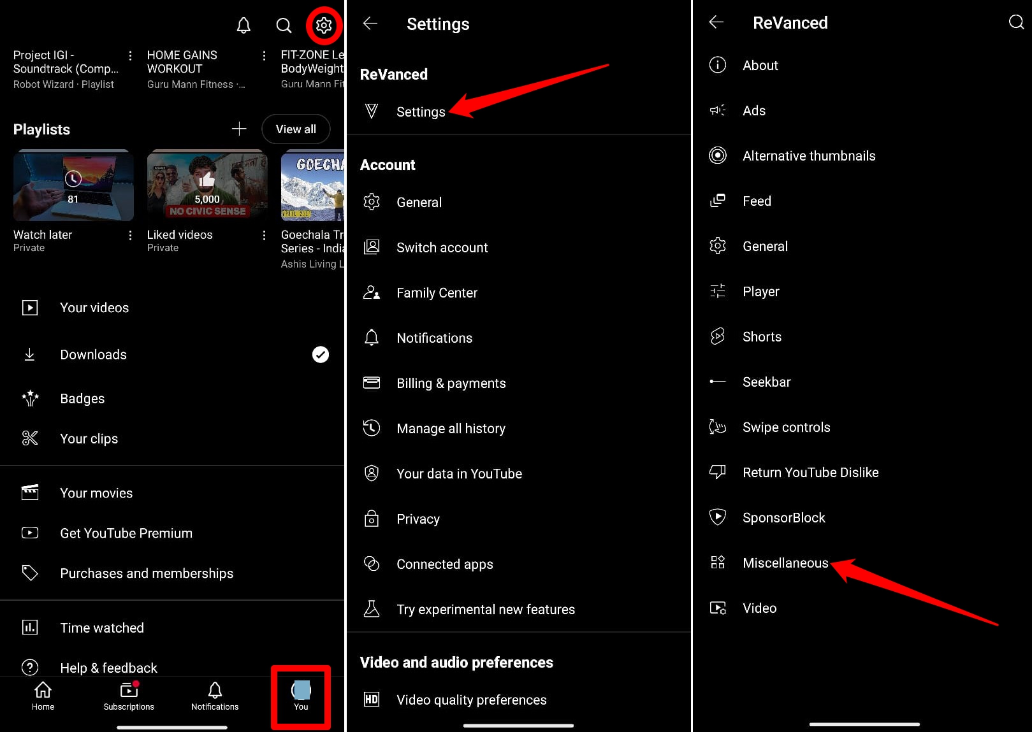Tap Get YouTube Premium
The image size is (1032, 732).
pyautogui.click(x=126, y=533)
